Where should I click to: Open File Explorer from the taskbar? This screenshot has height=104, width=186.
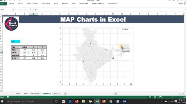point(83,101)
